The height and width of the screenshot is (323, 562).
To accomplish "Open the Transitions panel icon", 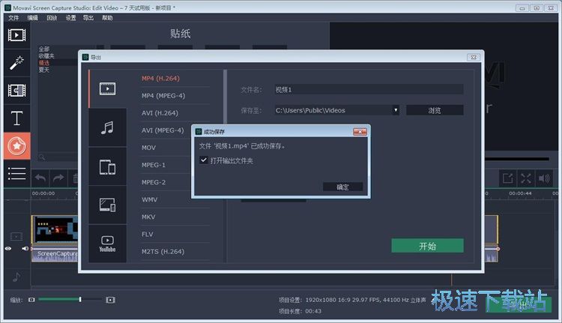I will (x=16, y=91).
